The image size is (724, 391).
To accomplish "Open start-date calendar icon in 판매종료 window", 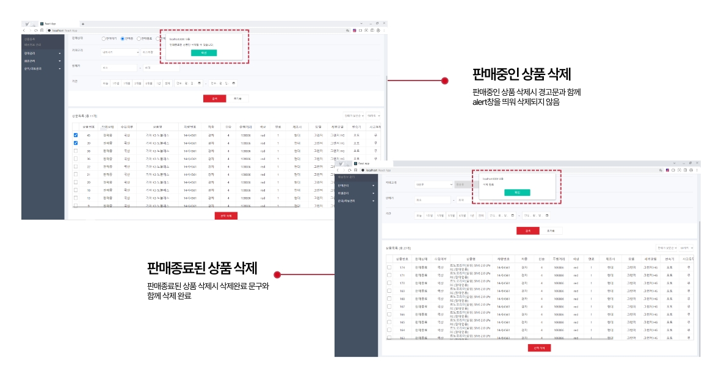I will point(513,215).
